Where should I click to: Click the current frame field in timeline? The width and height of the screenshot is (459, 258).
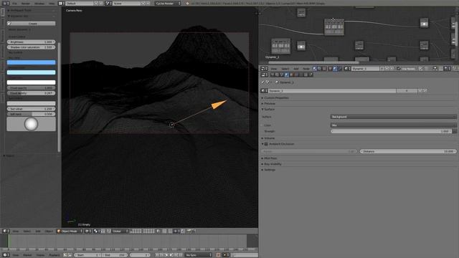(x=140, y=255)
